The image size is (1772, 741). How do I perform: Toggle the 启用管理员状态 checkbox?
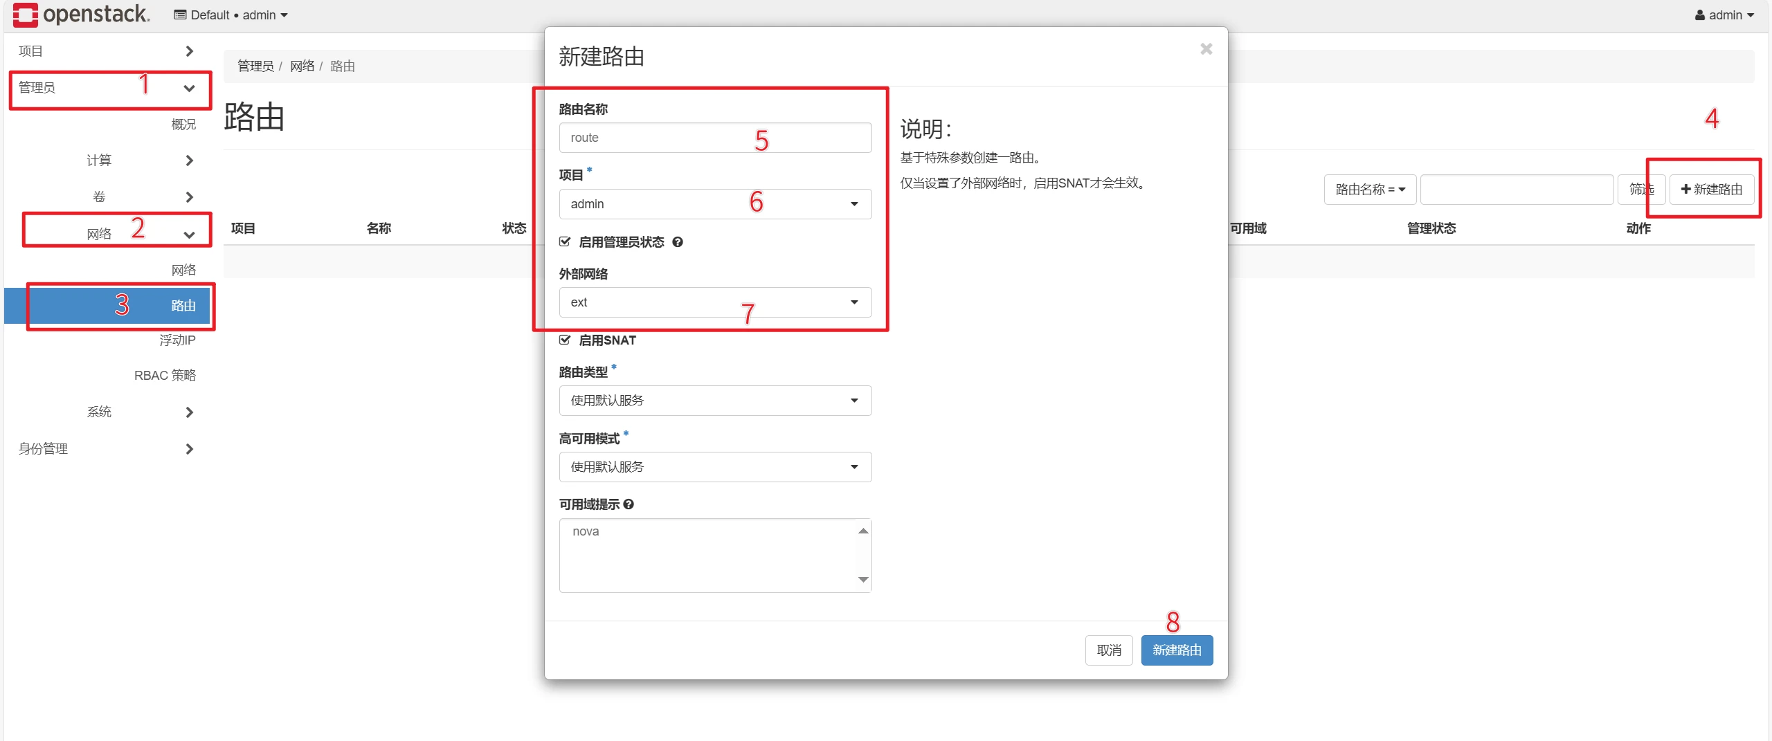pyautogui.click(x=565, y=241)
